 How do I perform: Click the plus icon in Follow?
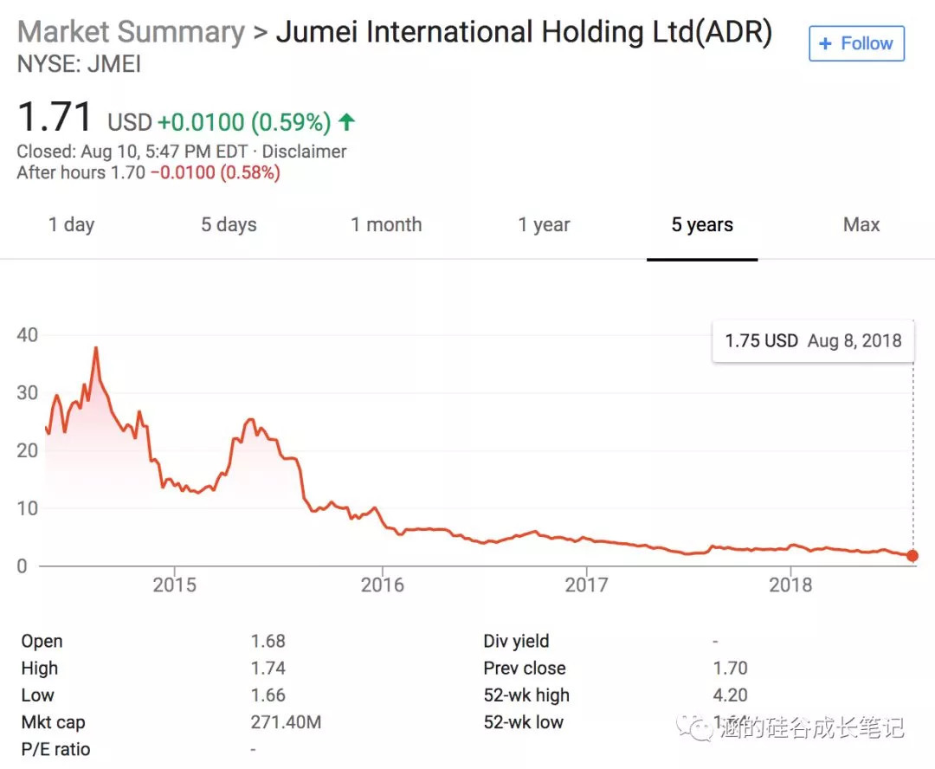point(825,43)
